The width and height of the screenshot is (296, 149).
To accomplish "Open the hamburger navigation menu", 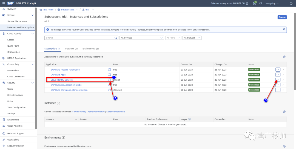I will (x=4, y=3).
